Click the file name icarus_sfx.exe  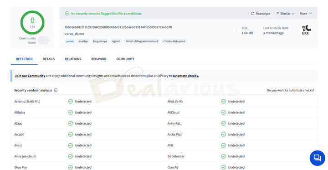click(74, 34)
